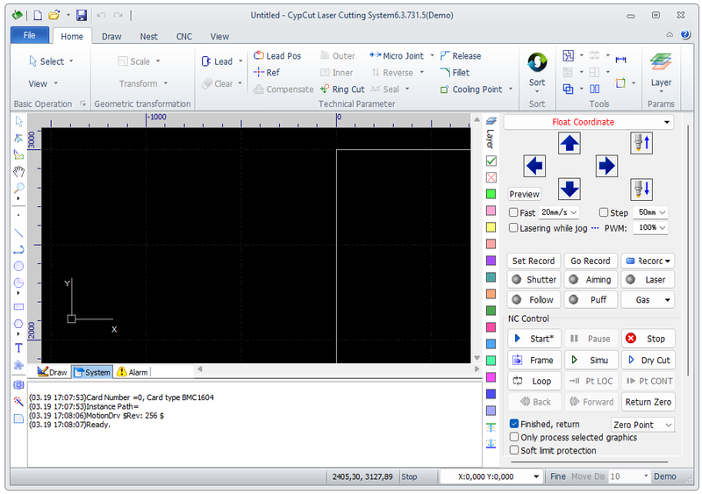Jog laser head up arrow
702x494 pixels.
tap(569, 143)
